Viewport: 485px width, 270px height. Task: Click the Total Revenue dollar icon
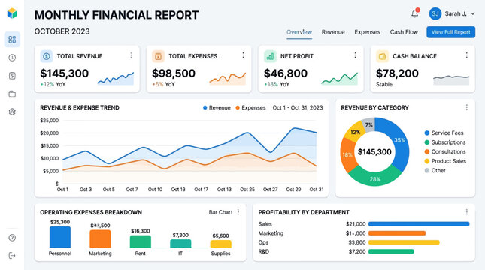47,56
